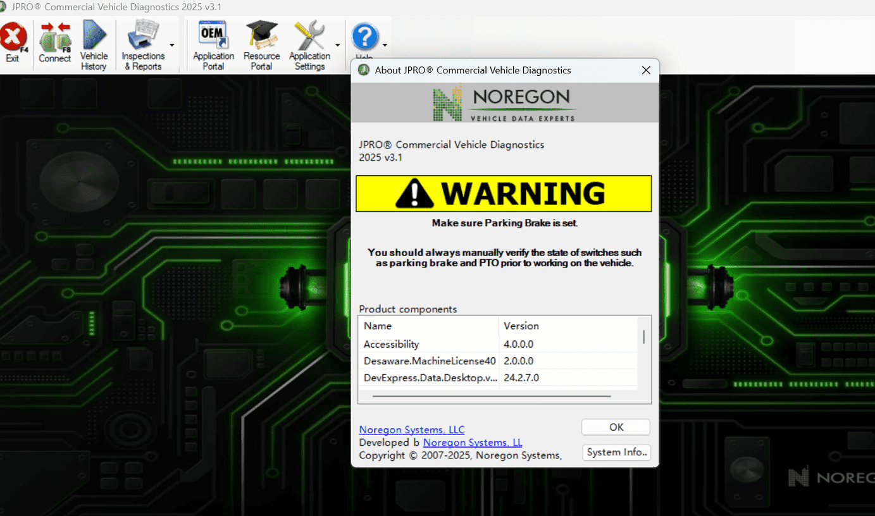Follow the Noregon Systems, LLC link
The width and height of the screenshot is (875, 516).
pyautogui.click(x=411, y=430)
